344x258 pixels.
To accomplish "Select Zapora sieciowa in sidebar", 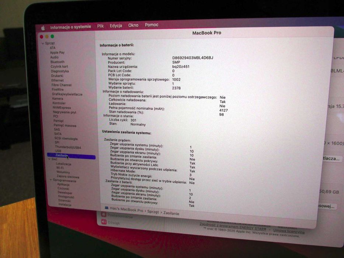I will 68,177.
